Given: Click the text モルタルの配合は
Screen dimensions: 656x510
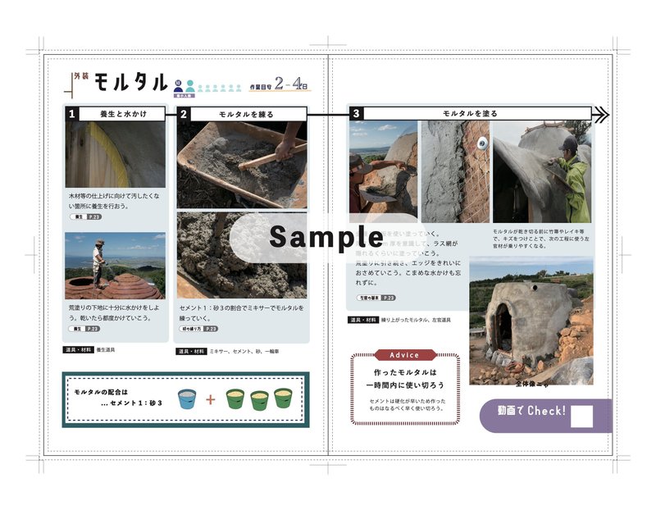Looking at the screenshot, I should coord(101,392).
